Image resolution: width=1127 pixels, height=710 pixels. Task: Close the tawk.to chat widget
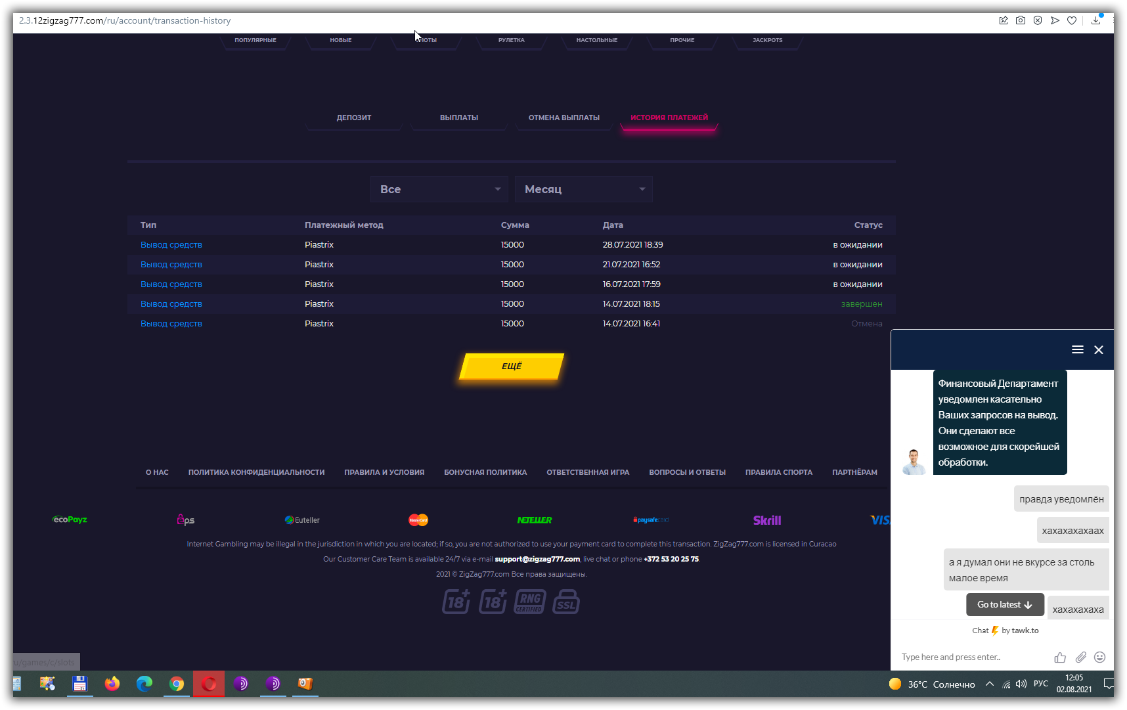coord(1099,349)
